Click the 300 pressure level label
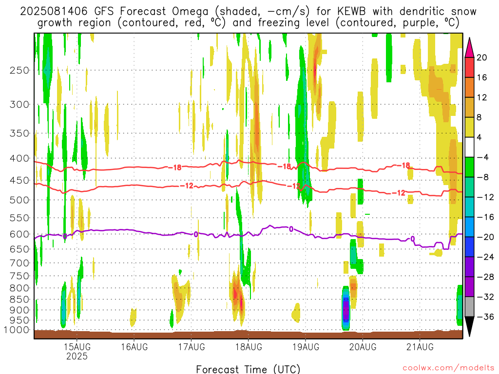This screenshot has width=499, height=374. [19, 104]
